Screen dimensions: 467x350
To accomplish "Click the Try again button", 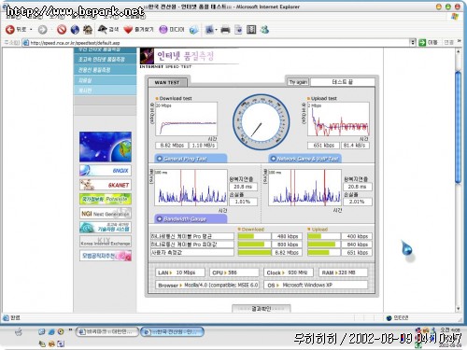I will click(298, 82).
